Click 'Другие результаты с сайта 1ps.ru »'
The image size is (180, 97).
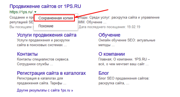[x=45, y=90]
